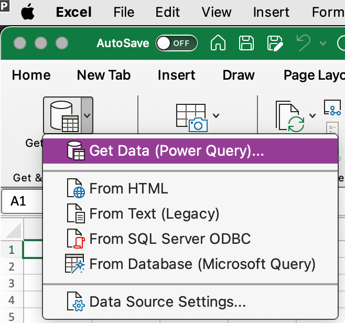
Task: Click the Home house icon in title bar
Action: [x=218, y=43]
